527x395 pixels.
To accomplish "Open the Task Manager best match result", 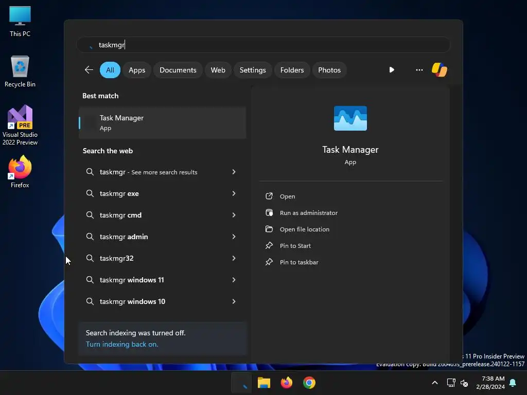I will pyautogui.click(x=162, y=122).
